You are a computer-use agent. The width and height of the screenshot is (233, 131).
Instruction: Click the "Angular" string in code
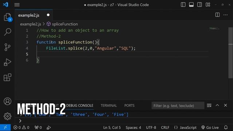point(105,48)
